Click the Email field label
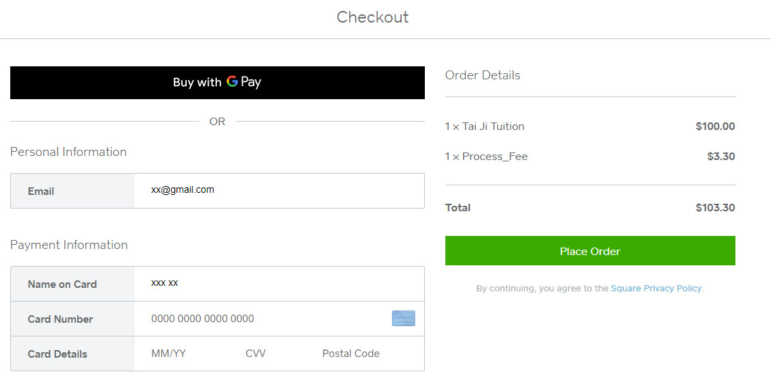This screenshot has height=385, width=771. pos(41,191)
